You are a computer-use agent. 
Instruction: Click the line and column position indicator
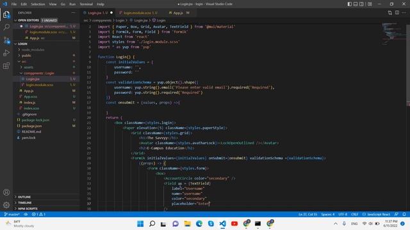pyautogui.click(x=308, y=215)
